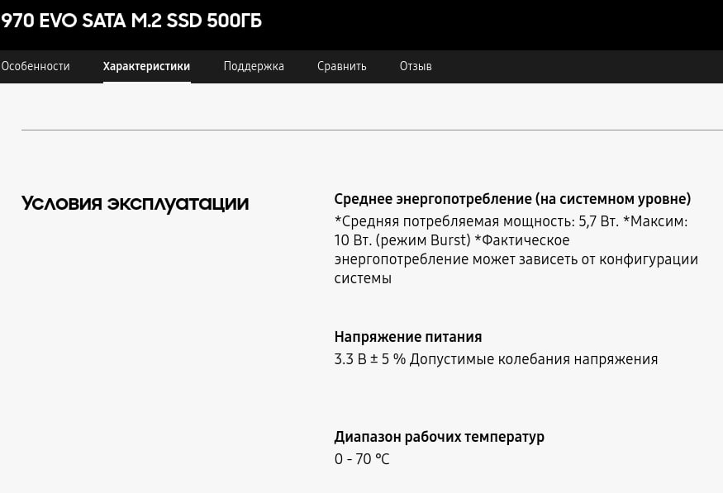The width and height of the screenshot is (723, 493).
Task: Click the Среднее энергопотребление spec label
Action: click(x=512, y=199)
